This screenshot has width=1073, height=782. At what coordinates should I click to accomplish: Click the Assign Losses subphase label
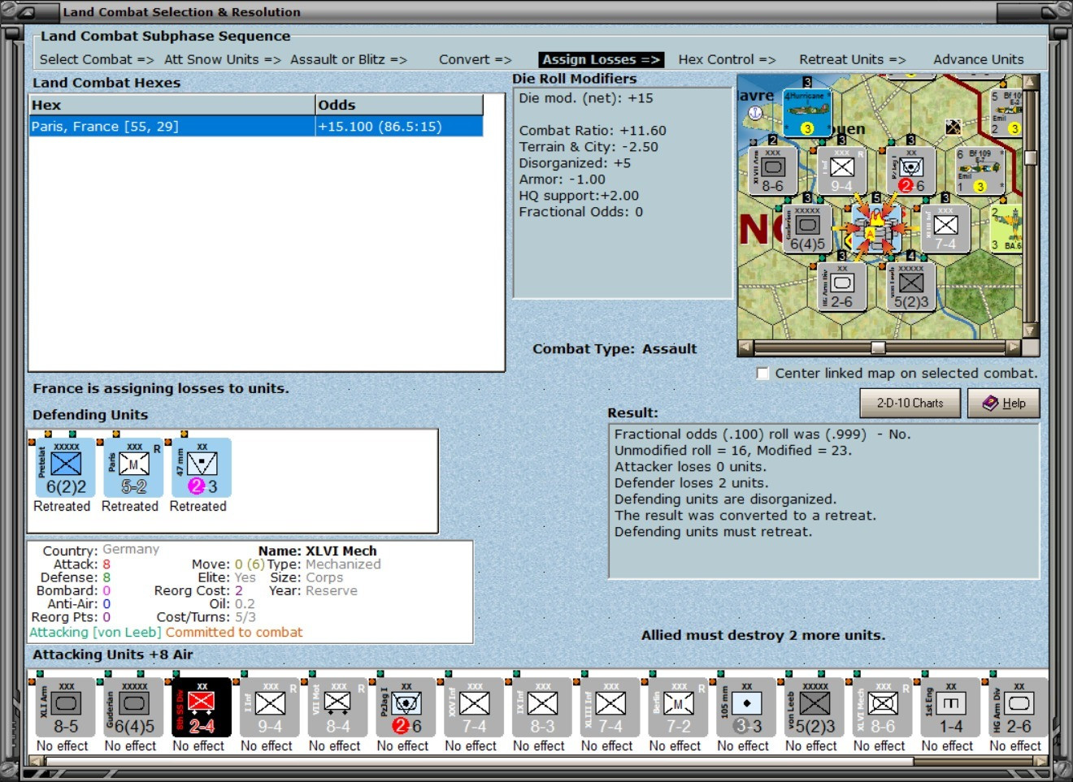click(x=602, y=59)
